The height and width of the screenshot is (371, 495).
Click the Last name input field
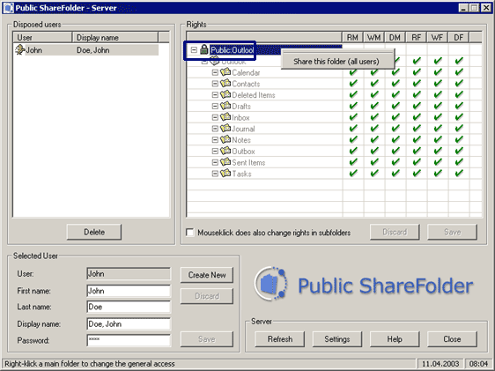(x=129, y=307)
